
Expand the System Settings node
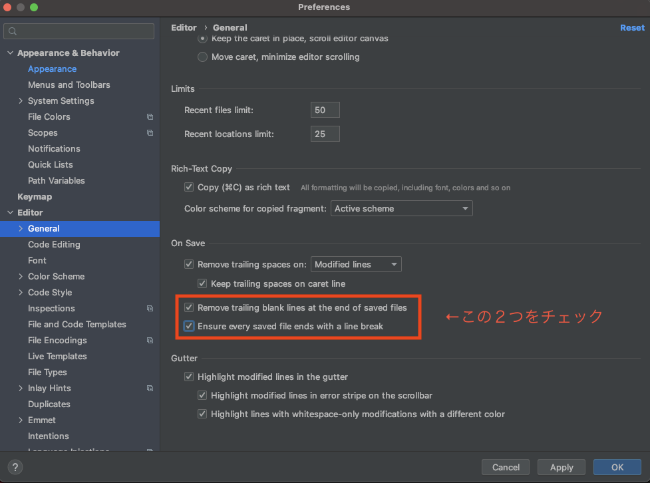coord(21,100)
